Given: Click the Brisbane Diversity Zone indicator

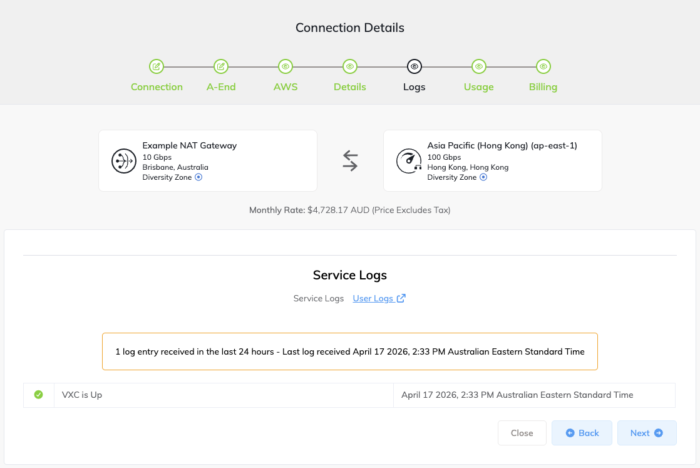Looking at the screenshot, I should [x=198, y=177].
